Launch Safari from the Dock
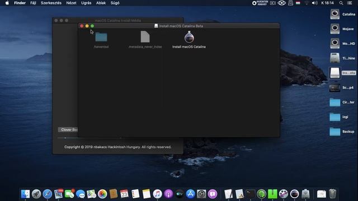 47,194
